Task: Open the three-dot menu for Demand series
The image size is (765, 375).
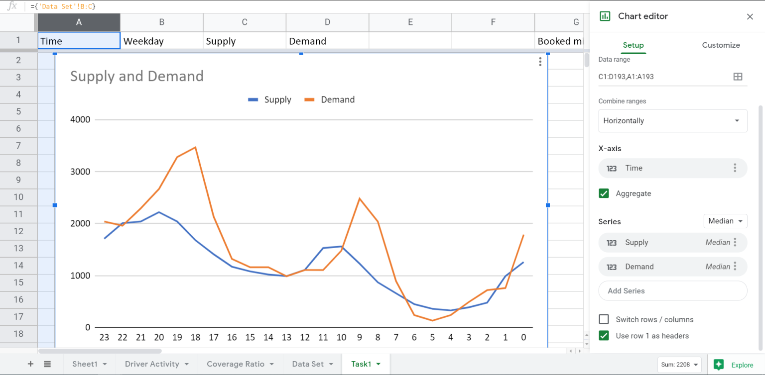Action: (736, 267)
